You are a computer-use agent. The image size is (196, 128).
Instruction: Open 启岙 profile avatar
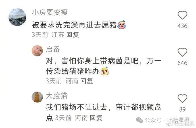(x=37, y=51)
